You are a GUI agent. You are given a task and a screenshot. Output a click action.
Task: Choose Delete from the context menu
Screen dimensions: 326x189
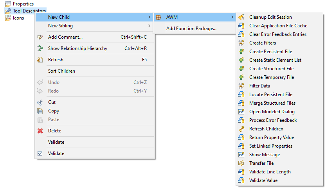(95, 131)
